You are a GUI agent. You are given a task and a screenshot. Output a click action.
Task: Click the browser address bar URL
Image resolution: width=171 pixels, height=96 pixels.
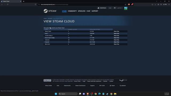(x=55, y=5)
